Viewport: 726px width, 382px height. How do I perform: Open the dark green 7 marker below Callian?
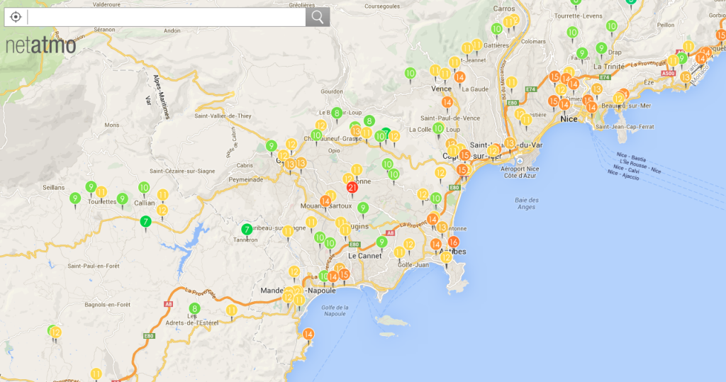145,222
